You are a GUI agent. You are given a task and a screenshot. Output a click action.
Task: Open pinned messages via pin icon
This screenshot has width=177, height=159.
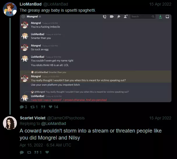coord(118,17)
